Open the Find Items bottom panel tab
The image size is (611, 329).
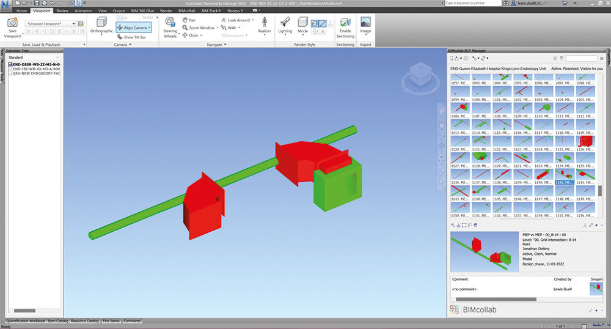[x=111, y=320]
